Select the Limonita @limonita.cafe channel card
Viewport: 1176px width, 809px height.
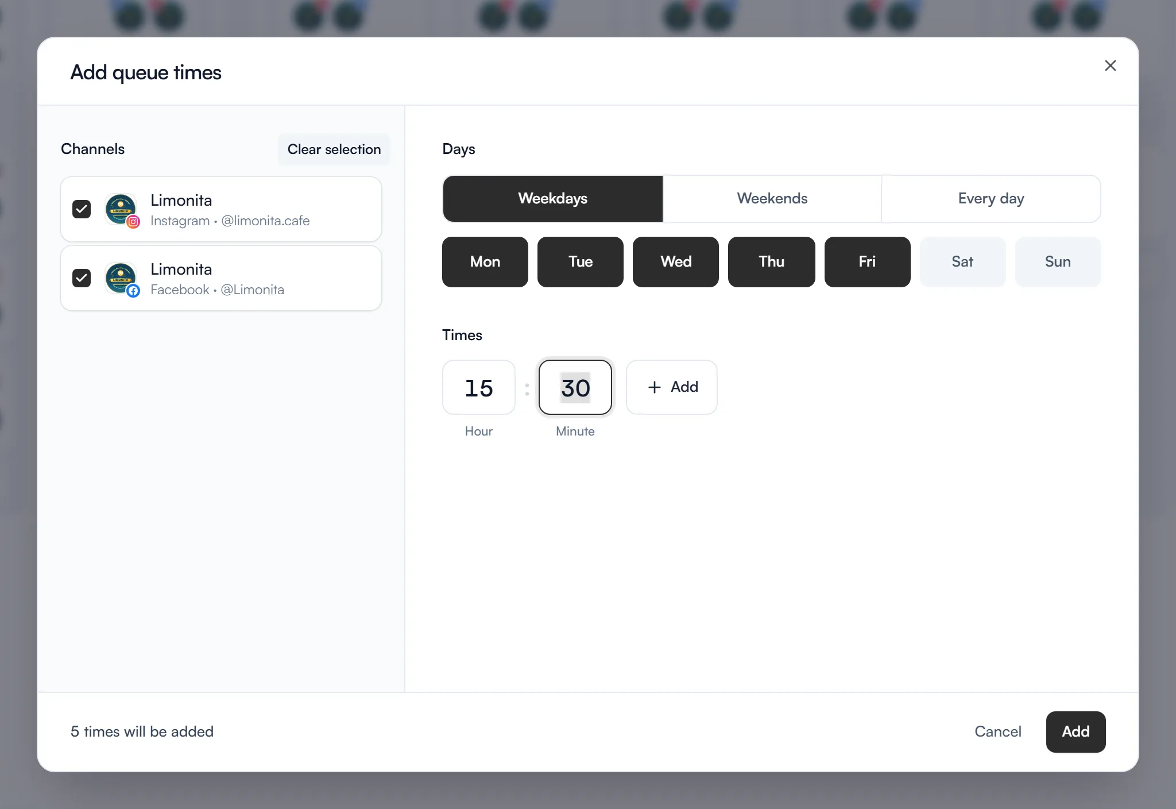click(x=221, y=209)
